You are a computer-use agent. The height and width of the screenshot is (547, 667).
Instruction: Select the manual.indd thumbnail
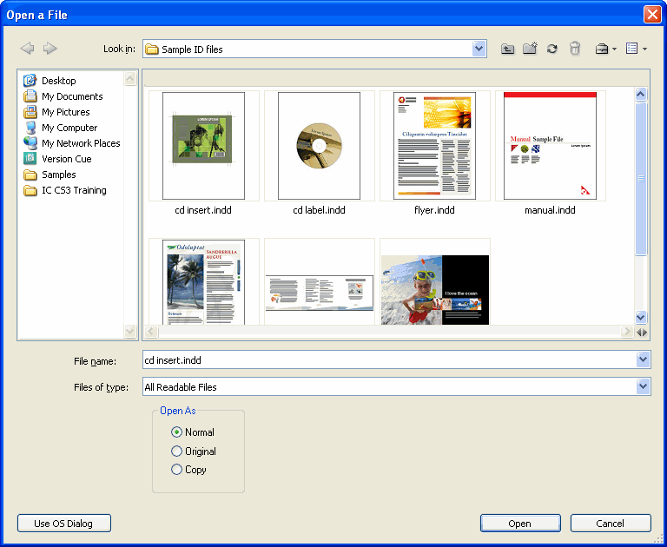(x=550, y=146)
